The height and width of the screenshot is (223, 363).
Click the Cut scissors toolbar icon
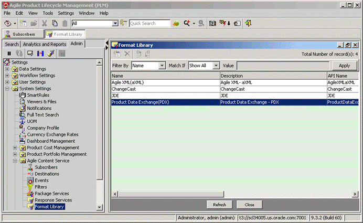44,23
